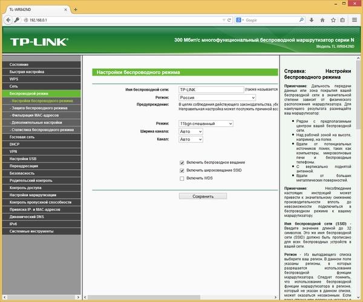
Task: Open Дополнительные настройки submenu
Action: 42,123
